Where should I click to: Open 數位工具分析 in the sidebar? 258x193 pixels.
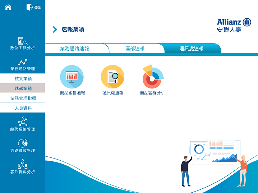pos(23,43)
